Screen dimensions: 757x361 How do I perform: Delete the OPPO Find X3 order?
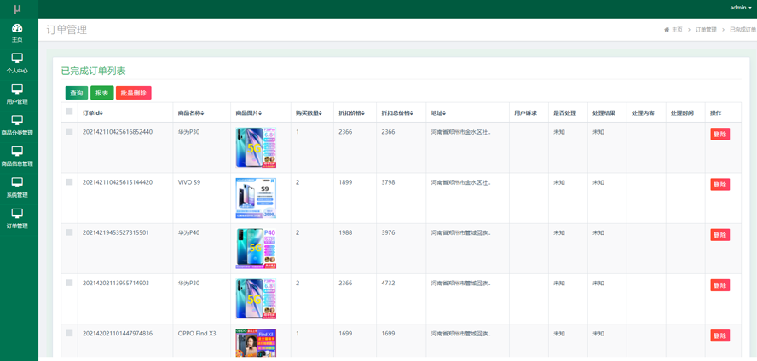coord(719,335)
